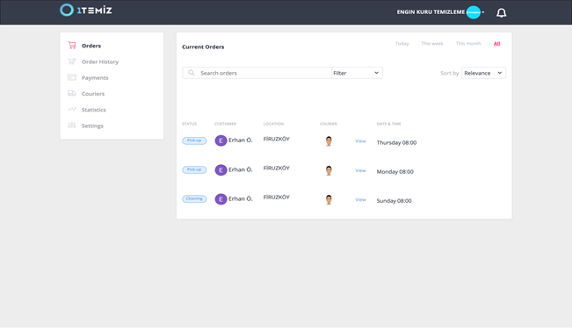Click courier avatar in Thursday order row
572x331 pixels.
(329, 141)
